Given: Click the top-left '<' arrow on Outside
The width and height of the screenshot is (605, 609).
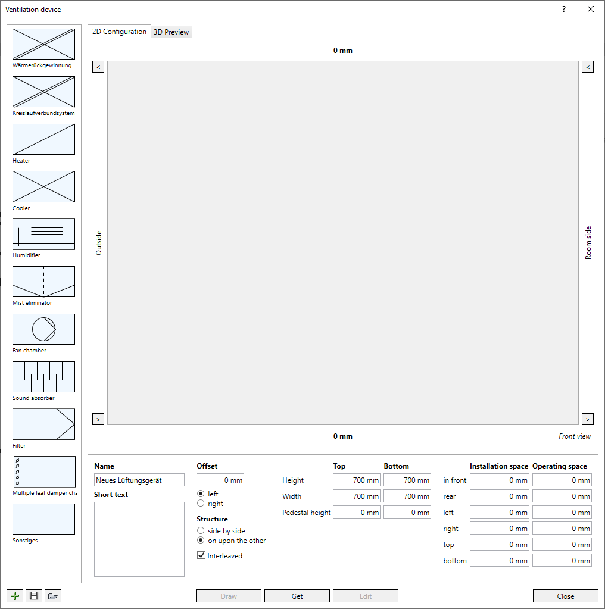Looking at the screenshot, I should (98, 67).
